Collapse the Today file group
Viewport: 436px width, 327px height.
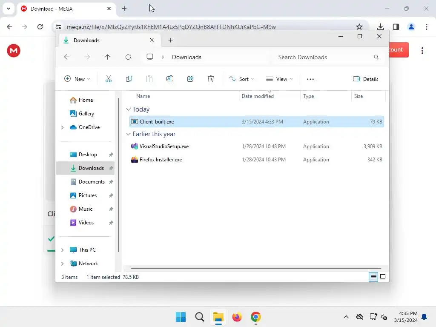(x=128, y=109)
